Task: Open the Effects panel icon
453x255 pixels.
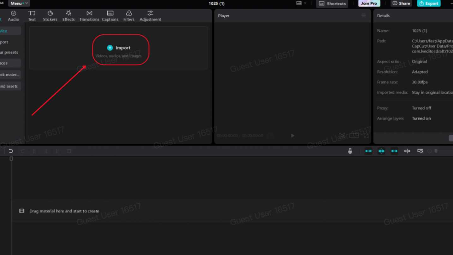Action: [69, 16]
